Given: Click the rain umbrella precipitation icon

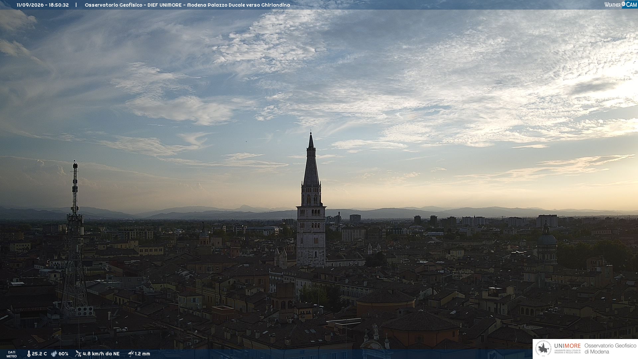Looking at the screenshot, I should pyautogui.click(x=131, y=354).
